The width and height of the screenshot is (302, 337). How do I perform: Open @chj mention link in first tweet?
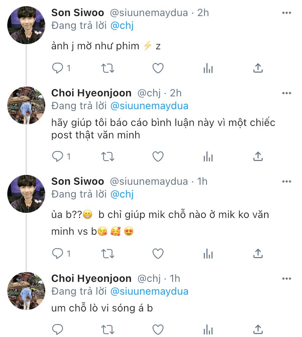click(122, 26)
